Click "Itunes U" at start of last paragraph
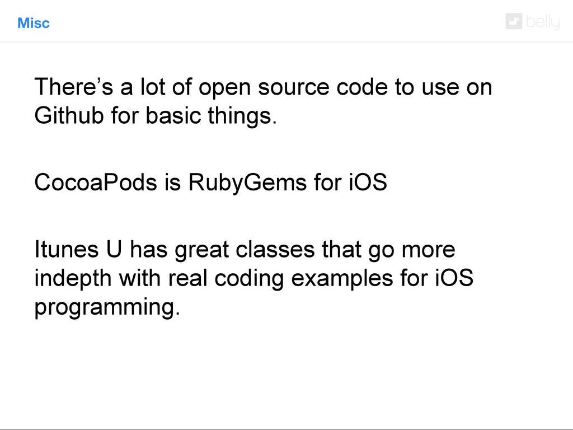This screenshot has height=430, width=573. (x=78, y=249)
